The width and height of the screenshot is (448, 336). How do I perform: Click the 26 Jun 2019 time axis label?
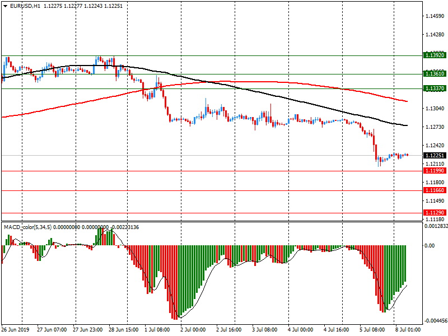[x=15, y=330]
